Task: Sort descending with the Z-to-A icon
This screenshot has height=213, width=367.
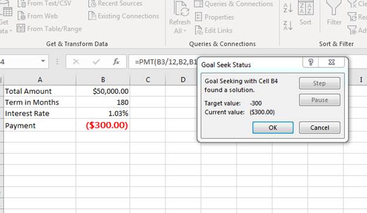Action: tap(288, 25)
